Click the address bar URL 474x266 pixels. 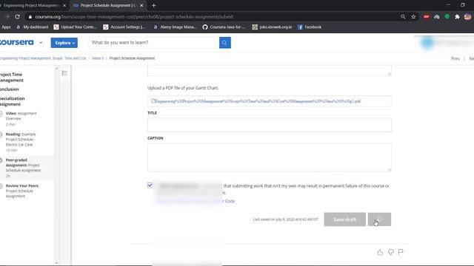coord(134,17)
